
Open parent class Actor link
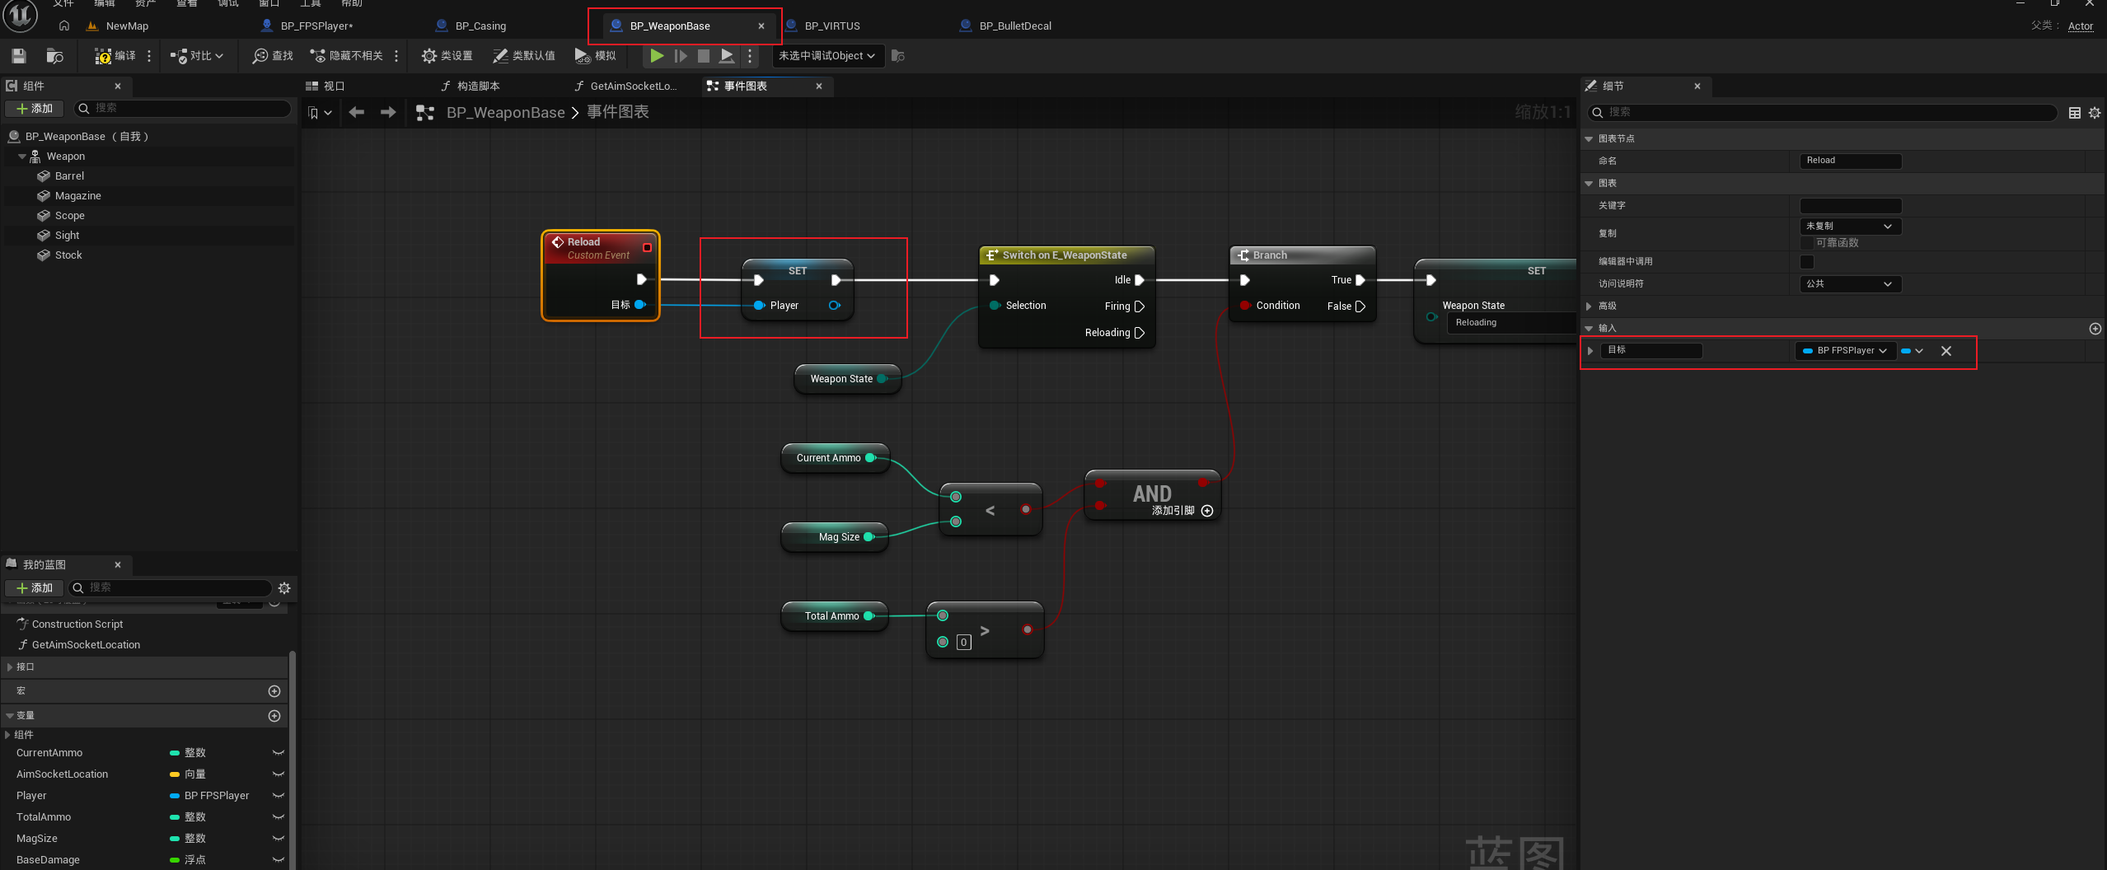2081,26
